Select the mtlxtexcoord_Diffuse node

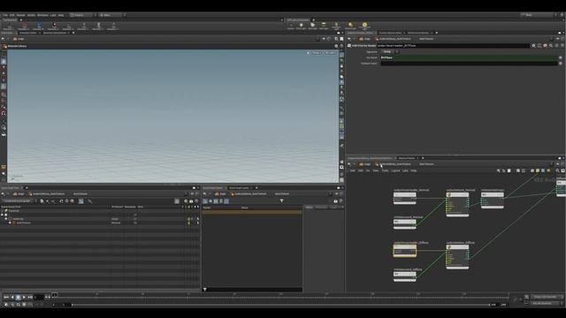click(x=405, y=276)
